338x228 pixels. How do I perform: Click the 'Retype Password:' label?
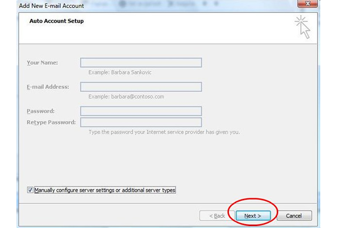(x=51, y=122)
